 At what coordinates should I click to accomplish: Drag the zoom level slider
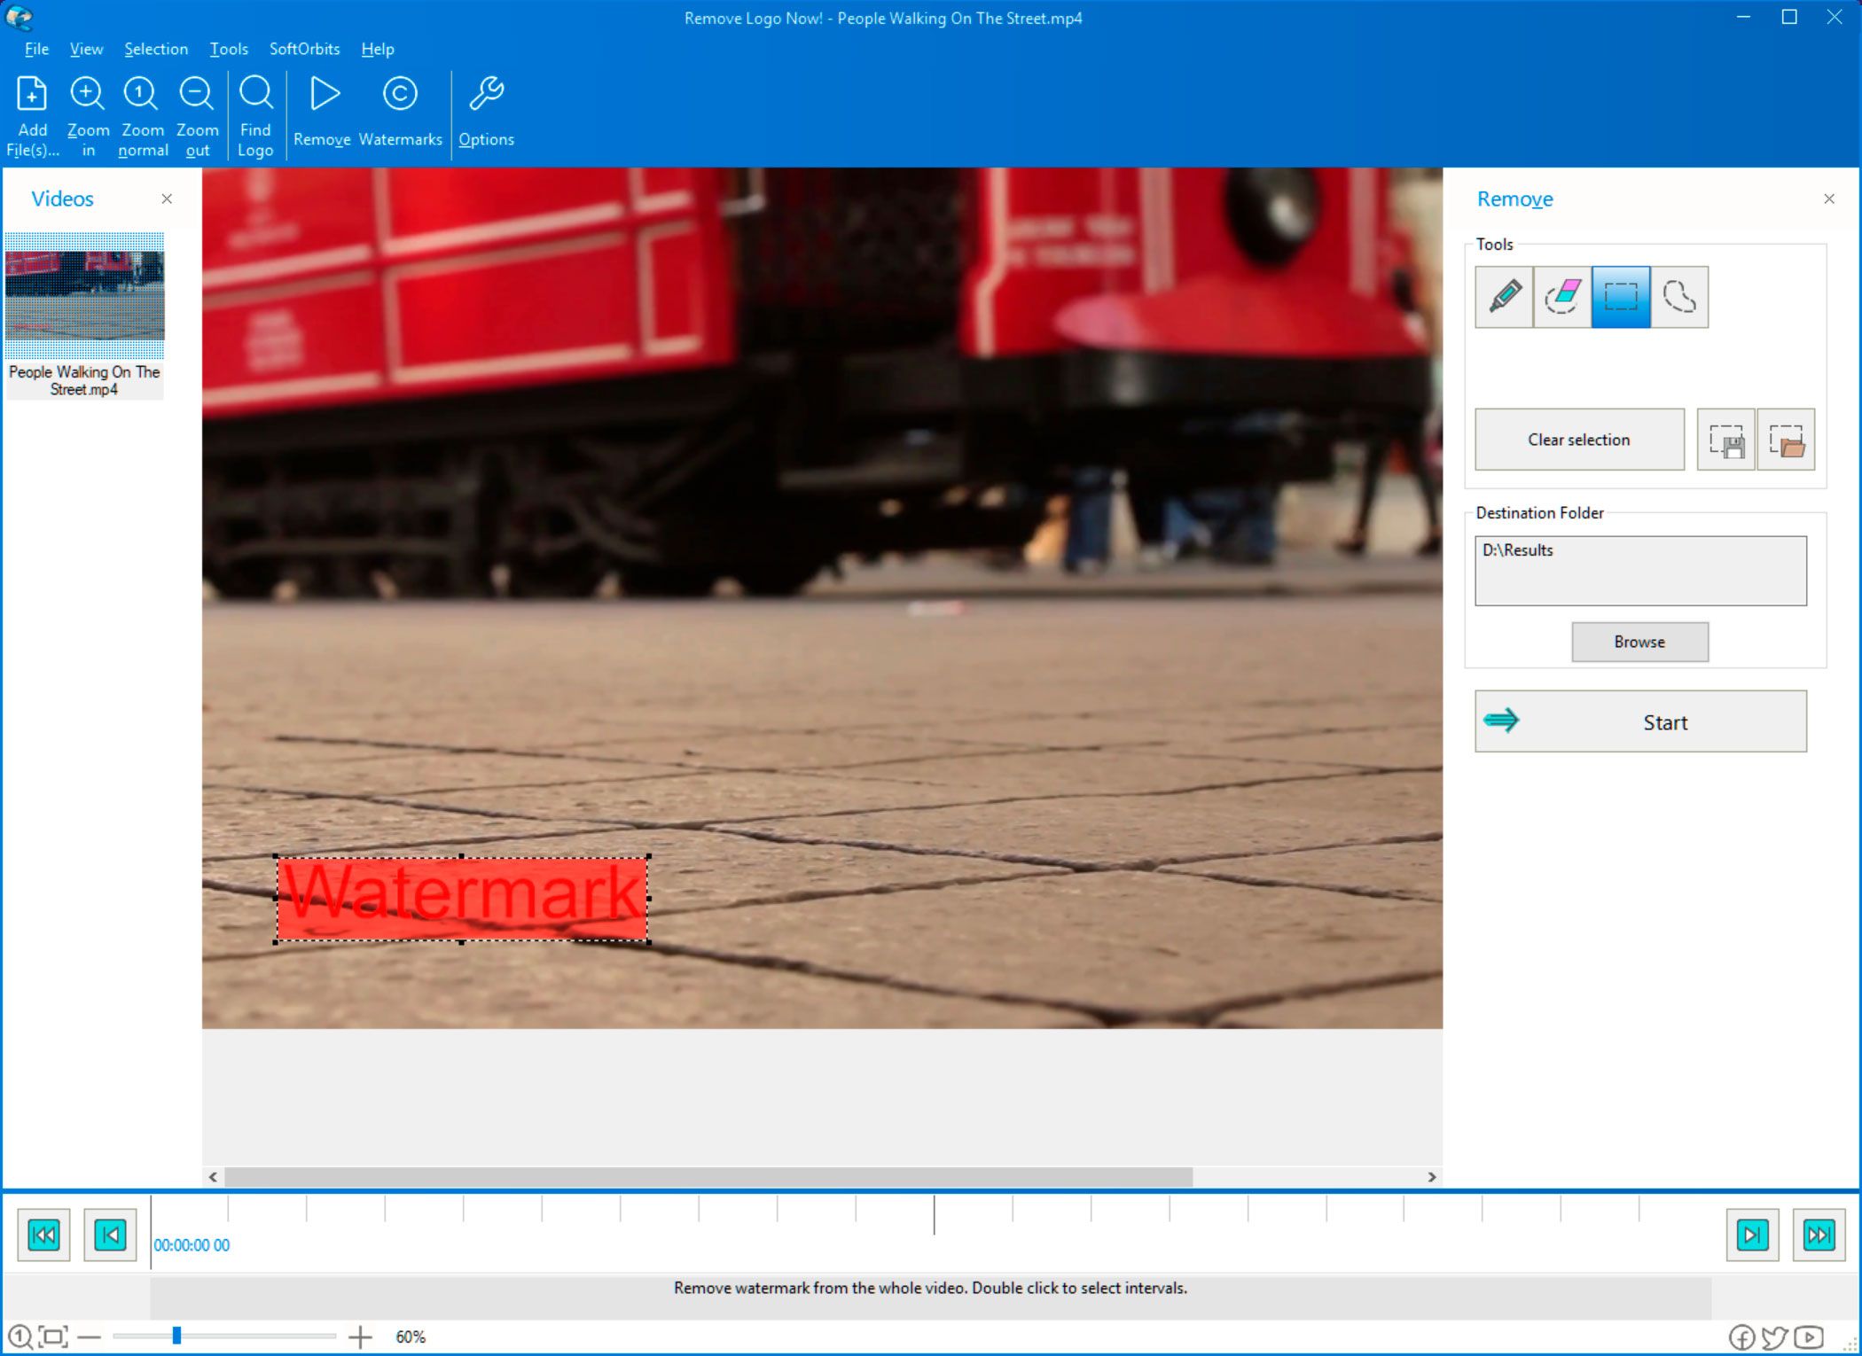[176, 1337]
